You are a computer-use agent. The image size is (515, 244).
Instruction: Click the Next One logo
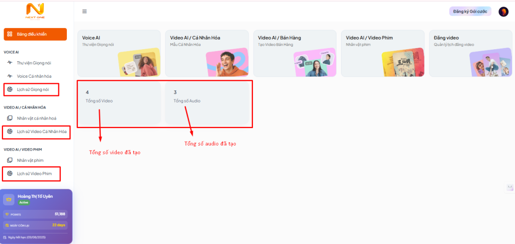point(35,11)
